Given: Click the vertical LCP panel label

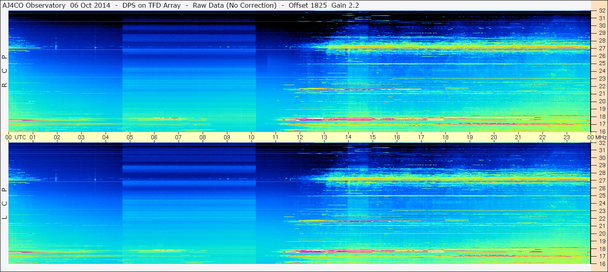Looking at the screenshot, I should pyautogui.click(x=4, y=203).
